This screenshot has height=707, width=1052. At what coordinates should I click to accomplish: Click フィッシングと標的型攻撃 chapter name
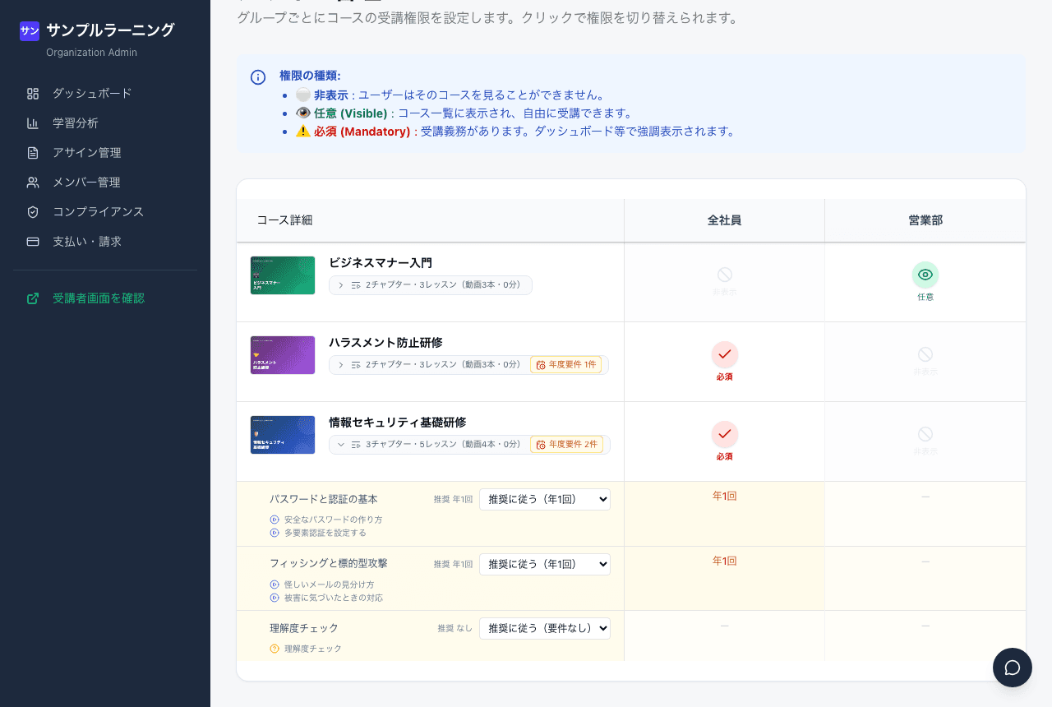pyautogui.click(x=329, y=563)
